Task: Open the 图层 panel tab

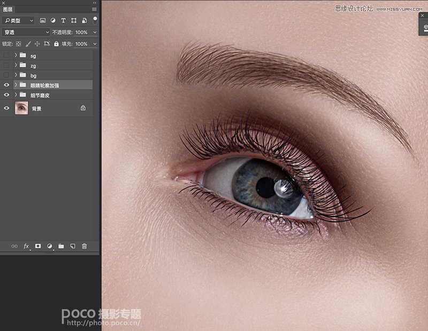Action: click(8, 9)
